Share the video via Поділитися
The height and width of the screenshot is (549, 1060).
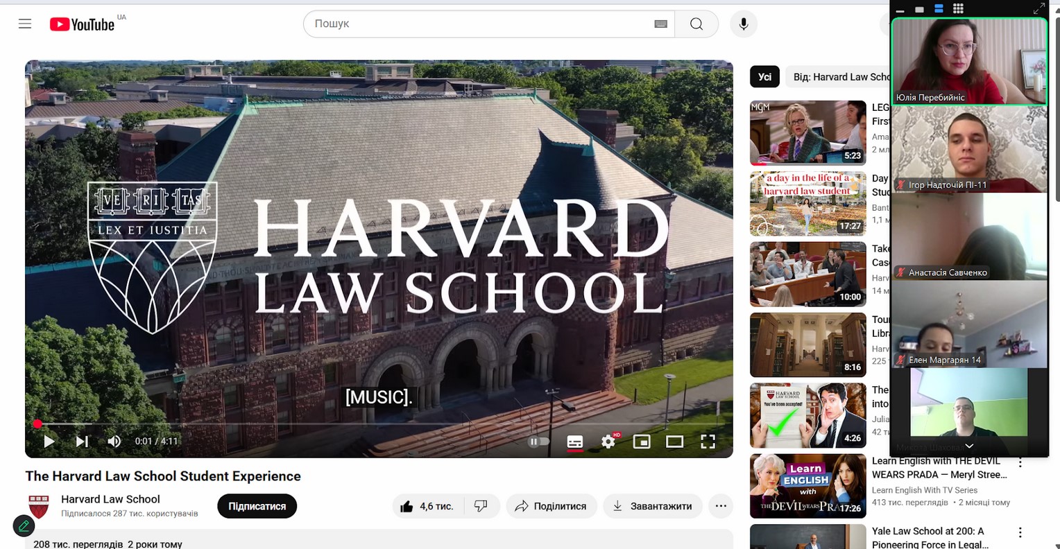click(551, 506)
